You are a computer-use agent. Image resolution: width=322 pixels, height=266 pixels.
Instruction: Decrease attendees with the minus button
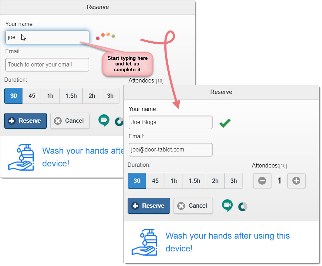tap(262, 181)
